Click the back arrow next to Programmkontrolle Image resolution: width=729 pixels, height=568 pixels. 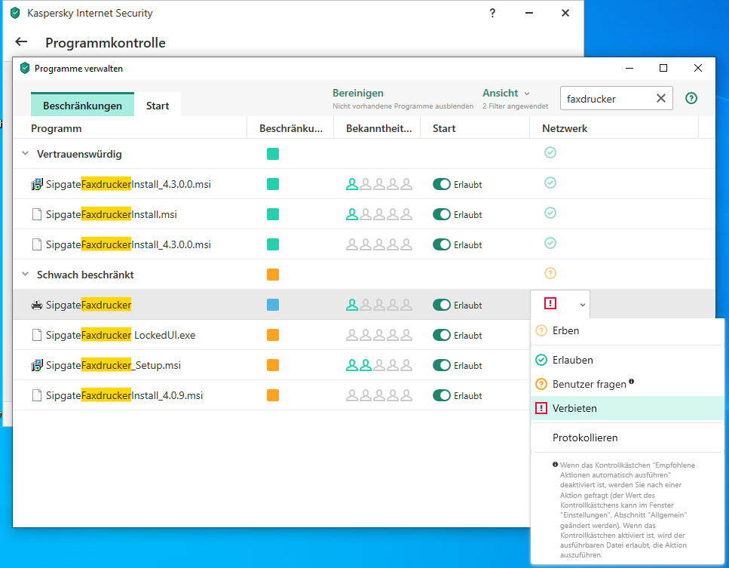[21, 43]
